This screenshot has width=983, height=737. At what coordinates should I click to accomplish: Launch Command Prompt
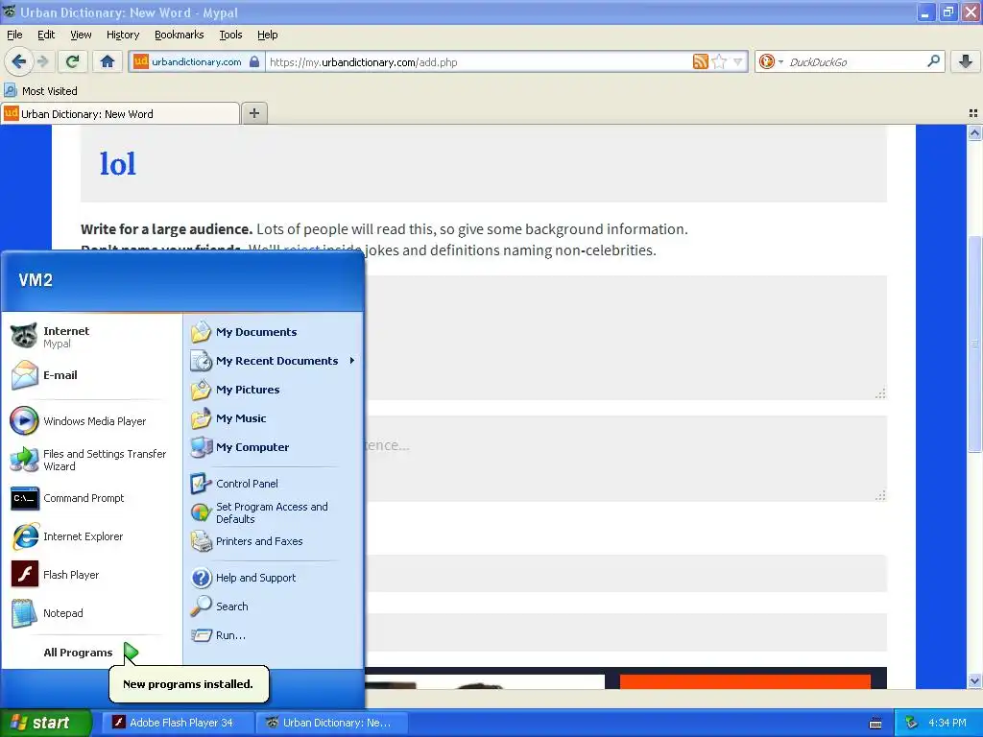(91, 498)
